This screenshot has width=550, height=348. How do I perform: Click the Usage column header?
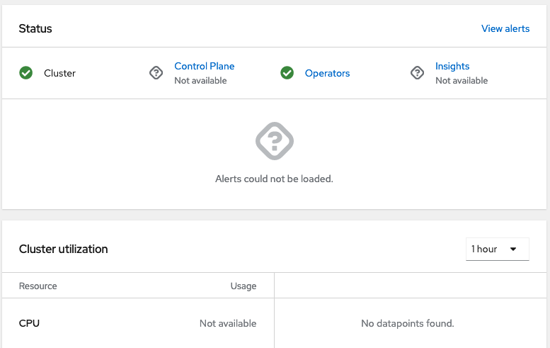tap(244, 286)
